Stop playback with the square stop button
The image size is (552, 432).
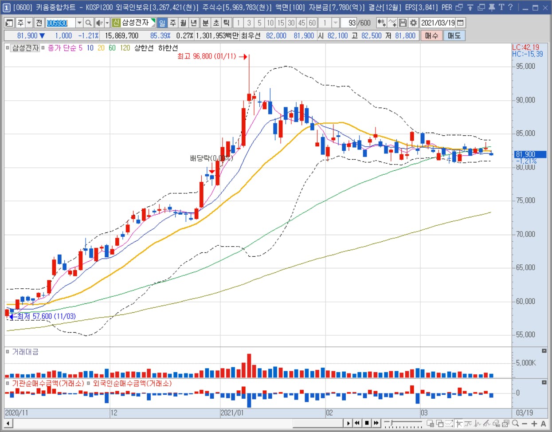click(367, 423)
